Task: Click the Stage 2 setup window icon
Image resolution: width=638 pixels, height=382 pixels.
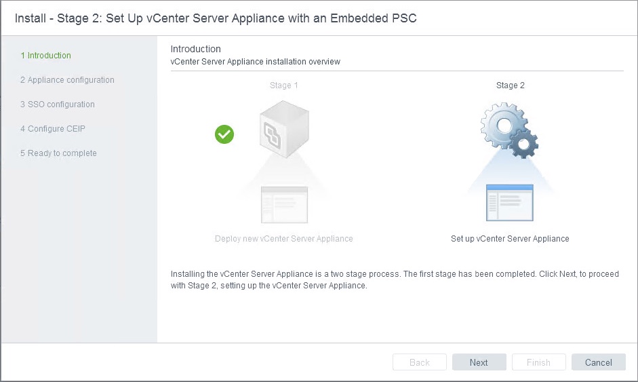Action: (509, 203)
